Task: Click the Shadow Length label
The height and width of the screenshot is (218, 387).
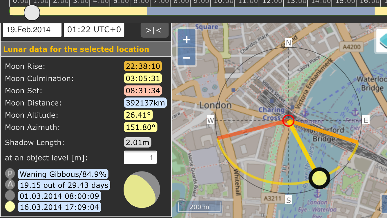Action: (35, 143)
